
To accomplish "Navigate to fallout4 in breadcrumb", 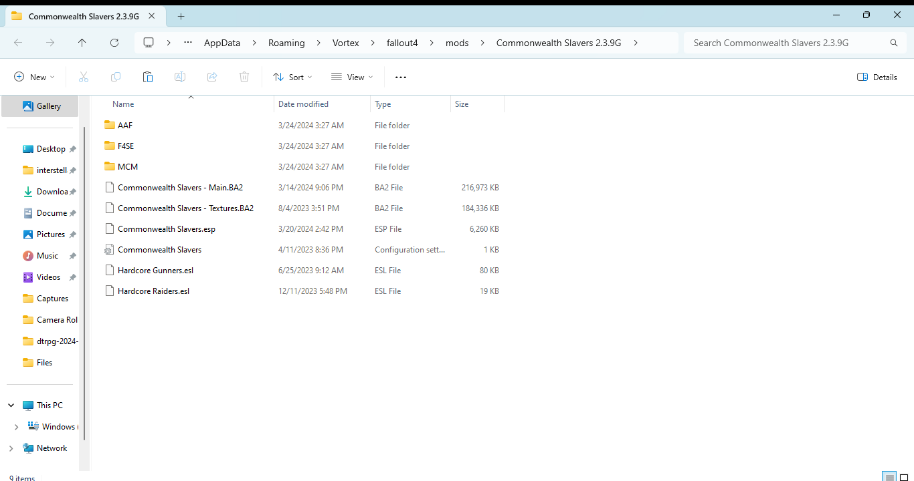I will [x=402, y=43].
